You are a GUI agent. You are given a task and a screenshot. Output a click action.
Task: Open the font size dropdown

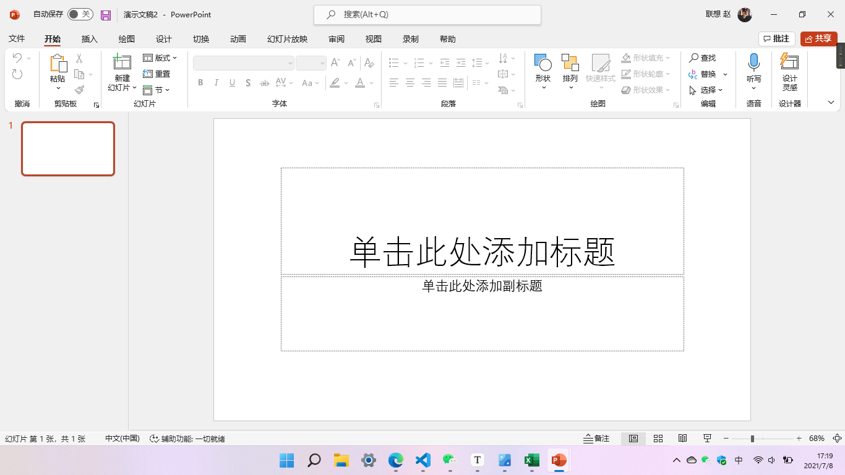(x=322, y=63)
